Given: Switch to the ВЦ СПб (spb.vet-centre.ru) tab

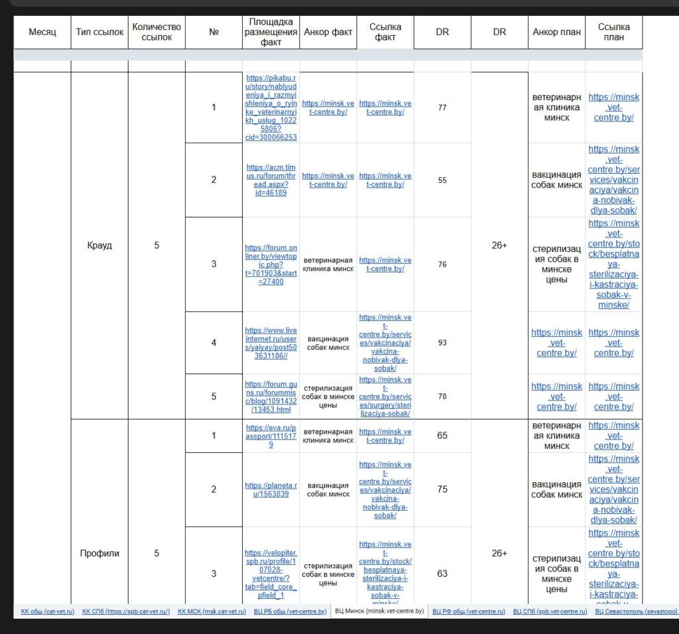Looking at the screenshot, I should [x=550, y=611].
